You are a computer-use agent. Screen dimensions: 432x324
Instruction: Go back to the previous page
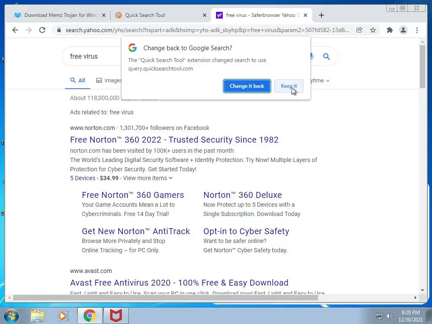(15, 30)
